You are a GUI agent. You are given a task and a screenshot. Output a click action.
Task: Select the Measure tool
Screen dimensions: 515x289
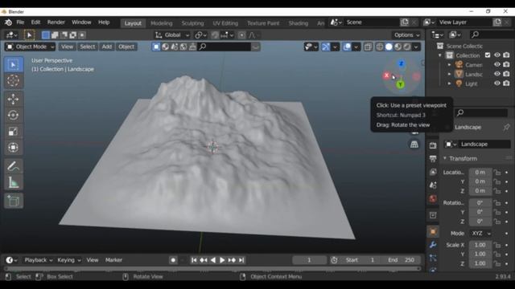(x=14, y=182)
